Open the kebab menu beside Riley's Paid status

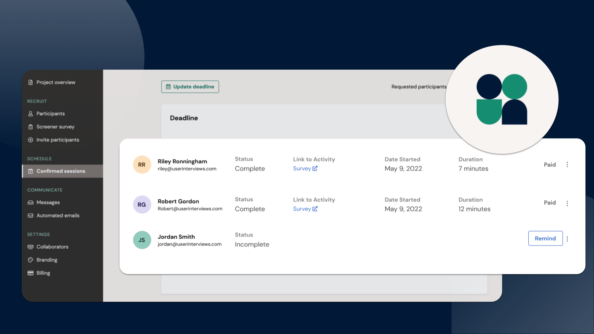pos(567,165)
